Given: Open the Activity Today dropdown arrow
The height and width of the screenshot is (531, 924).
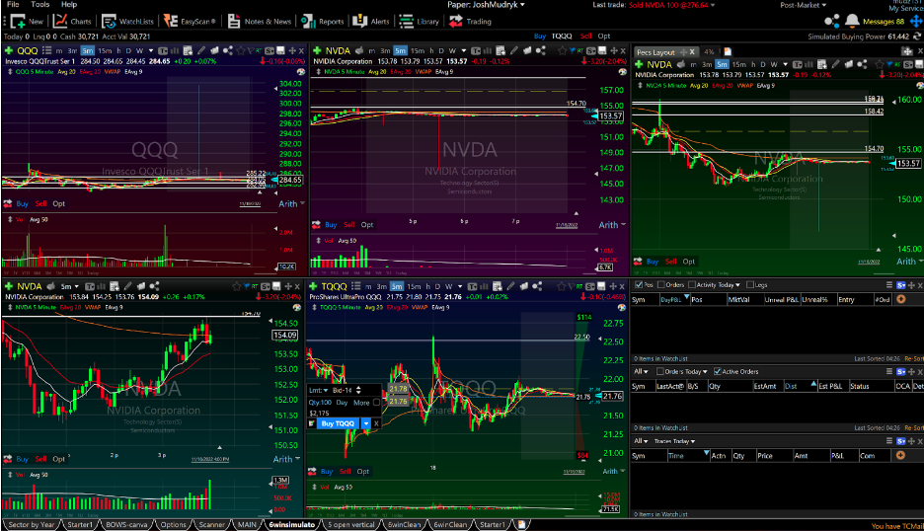Looking at the screenshot, I should coord(737,284).
